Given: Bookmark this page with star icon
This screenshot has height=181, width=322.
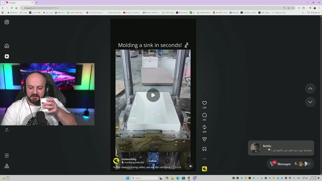Looking at the screenshot, I should click(293, 8).
